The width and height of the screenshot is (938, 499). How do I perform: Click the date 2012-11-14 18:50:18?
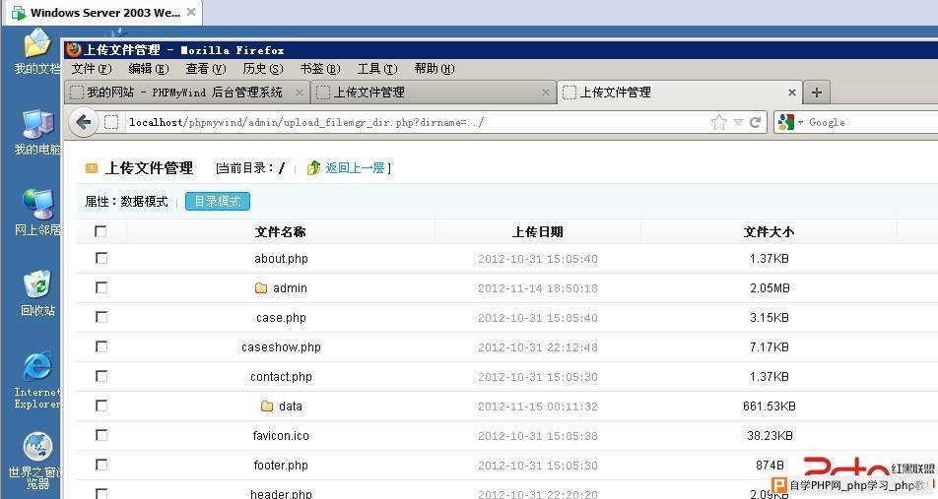coord(538,288)
